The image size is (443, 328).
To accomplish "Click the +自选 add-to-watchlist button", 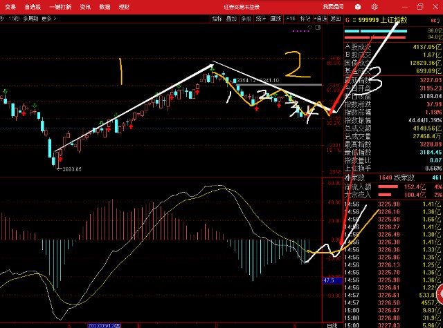I will (x=320, y=19).
